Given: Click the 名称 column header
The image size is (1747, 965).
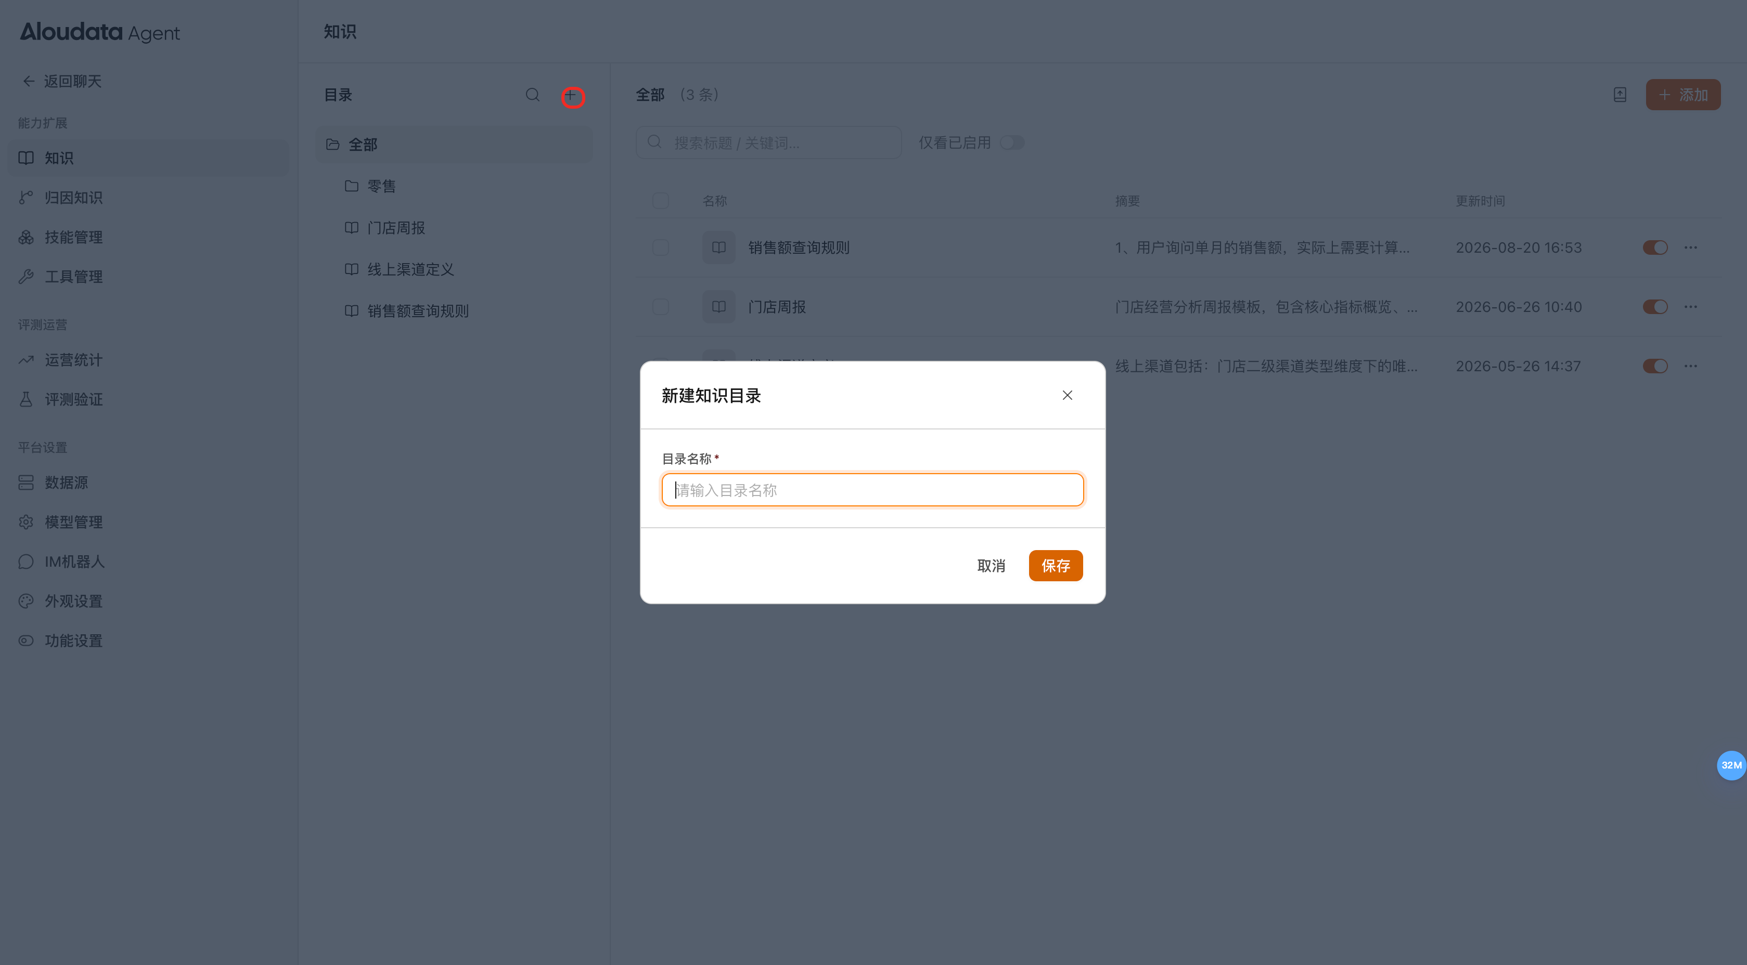Looking at the screenshot, I should point(714,201).
